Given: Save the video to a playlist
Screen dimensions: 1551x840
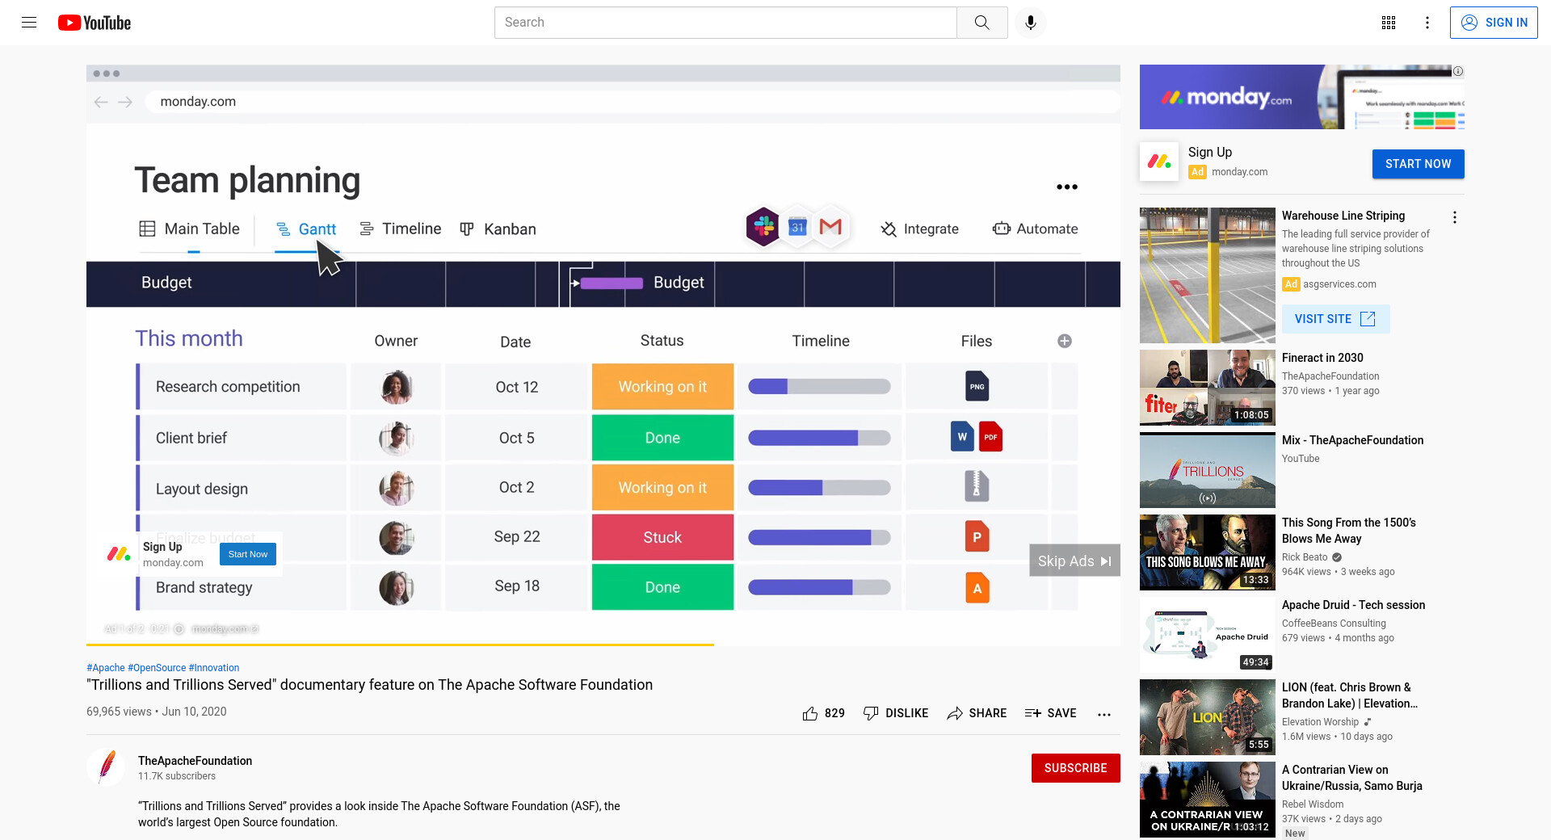Looking at the screenshot, I should click(x=1050, y=713).
